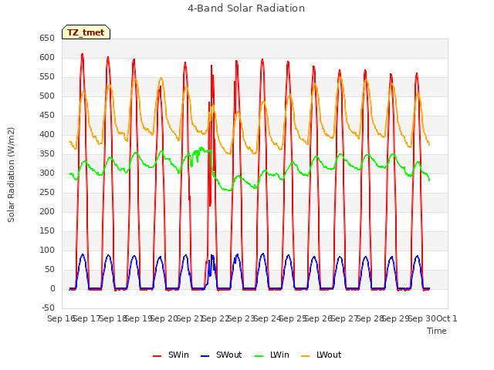Viewport: 494px width, 370px height.
Task: Click the chart title 4-Band Solar Radiation
Action: (x=246, y=8)
